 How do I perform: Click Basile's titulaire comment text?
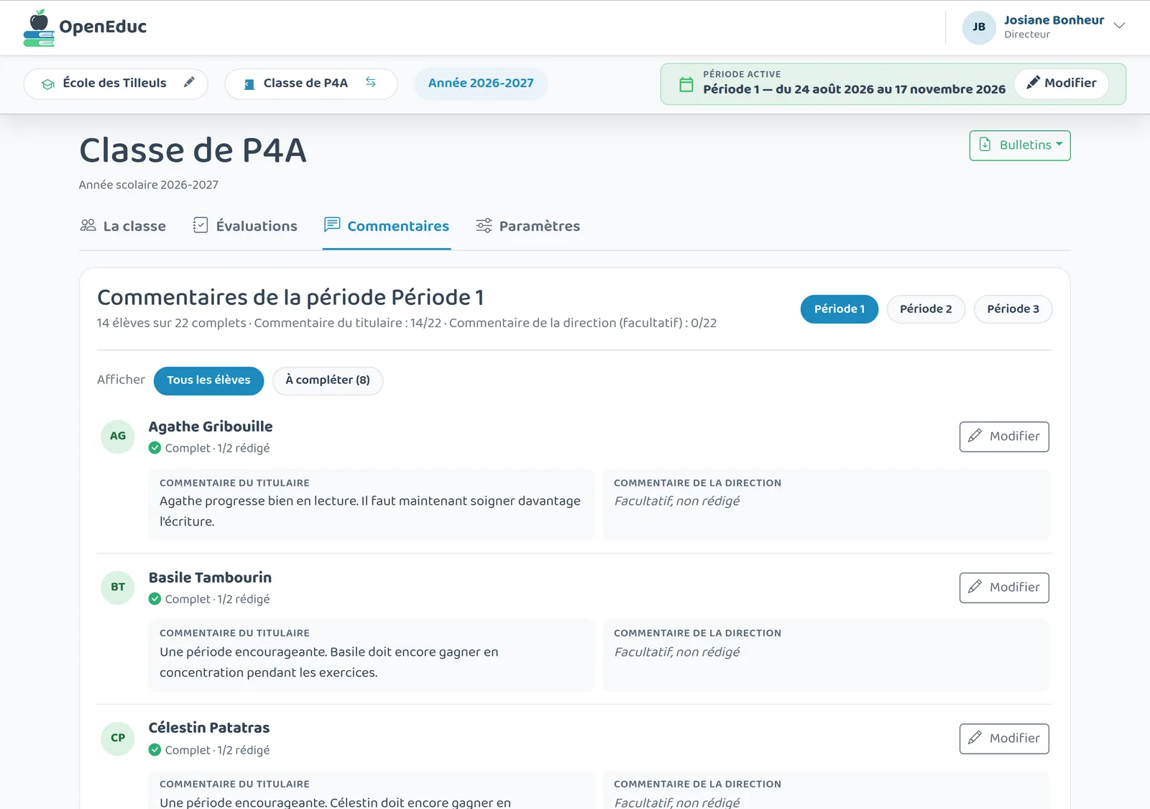(329, 662)
